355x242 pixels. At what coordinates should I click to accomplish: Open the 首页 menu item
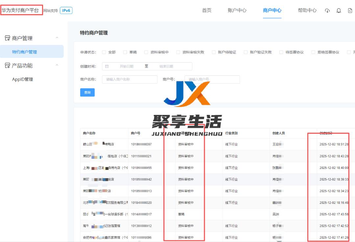206,10
